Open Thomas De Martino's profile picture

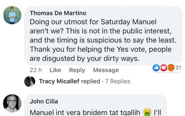tap(12, 15)
